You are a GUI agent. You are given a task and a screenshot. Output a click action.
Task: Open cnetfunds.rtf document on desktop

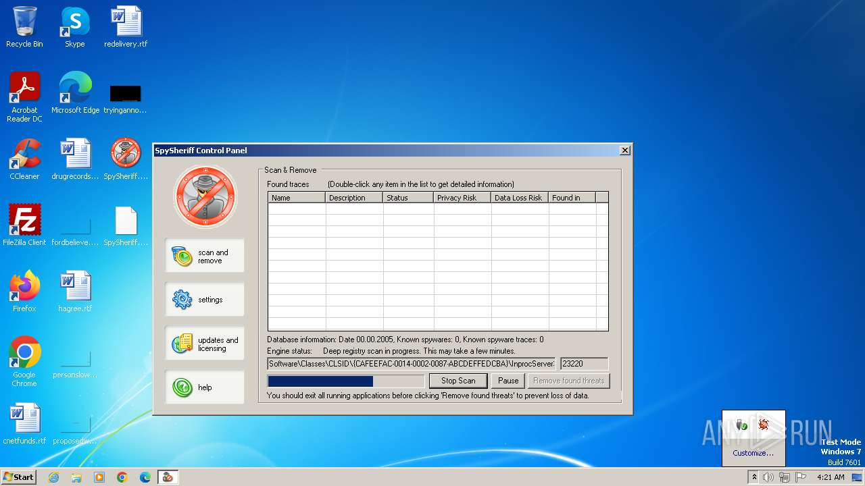(24, 424)
